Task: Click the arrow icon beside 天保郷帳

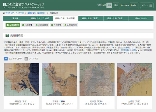Action: pyautogui.click(x=52, y=25)
